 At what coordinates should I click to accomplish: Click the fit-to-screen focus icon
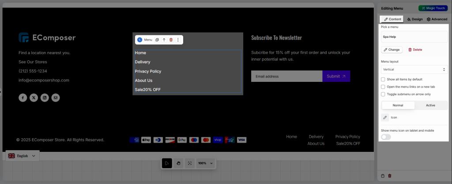190,163
